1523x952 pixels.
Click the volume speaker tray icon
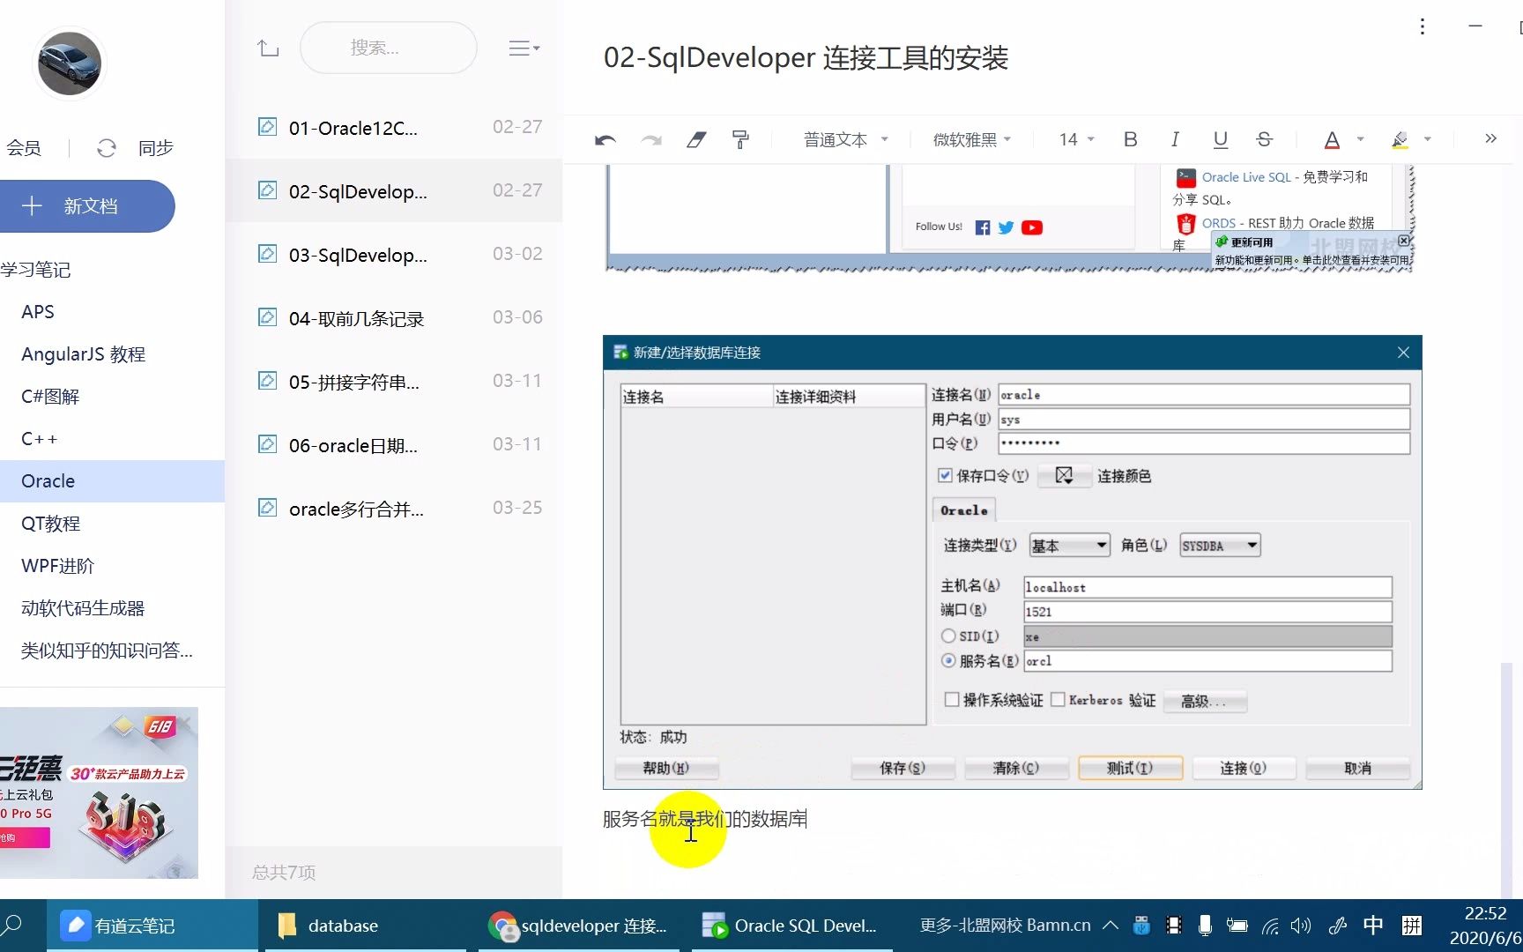1301,926
